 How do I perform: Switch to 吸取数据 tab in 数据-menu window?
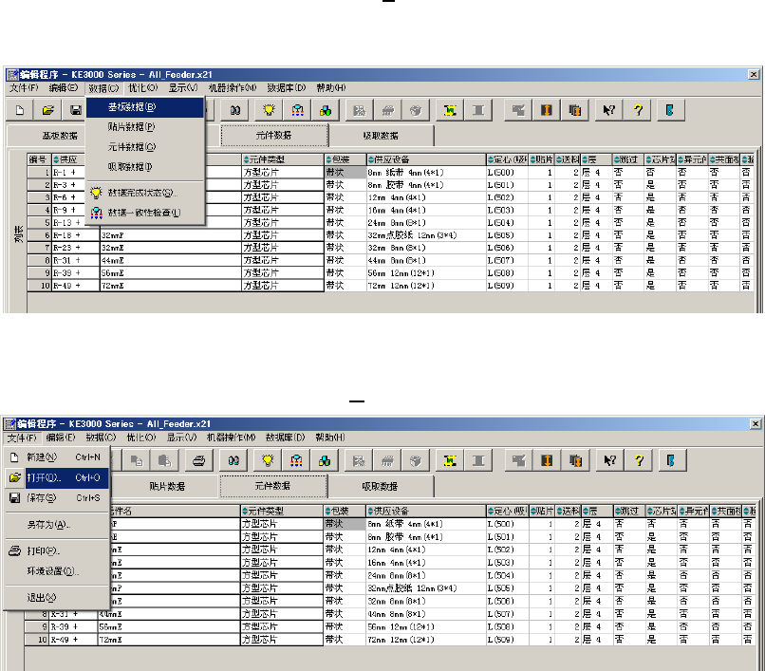point(381,136)
